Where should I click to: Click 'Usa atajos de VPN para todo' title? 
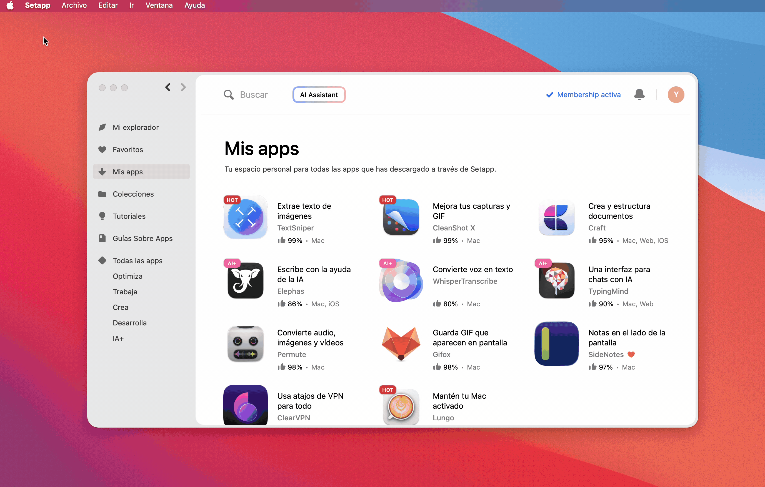coord(310,401)
